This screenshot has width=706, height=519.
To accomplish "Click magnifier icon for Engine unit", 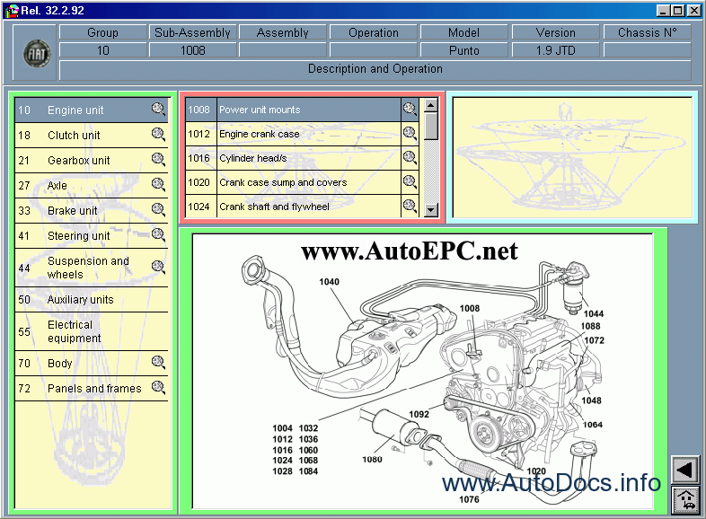I will [158, 109].
